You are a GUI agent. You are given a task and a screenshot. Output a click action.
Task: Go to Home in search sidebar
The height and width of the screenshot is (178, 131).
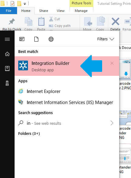click(7, 54)
